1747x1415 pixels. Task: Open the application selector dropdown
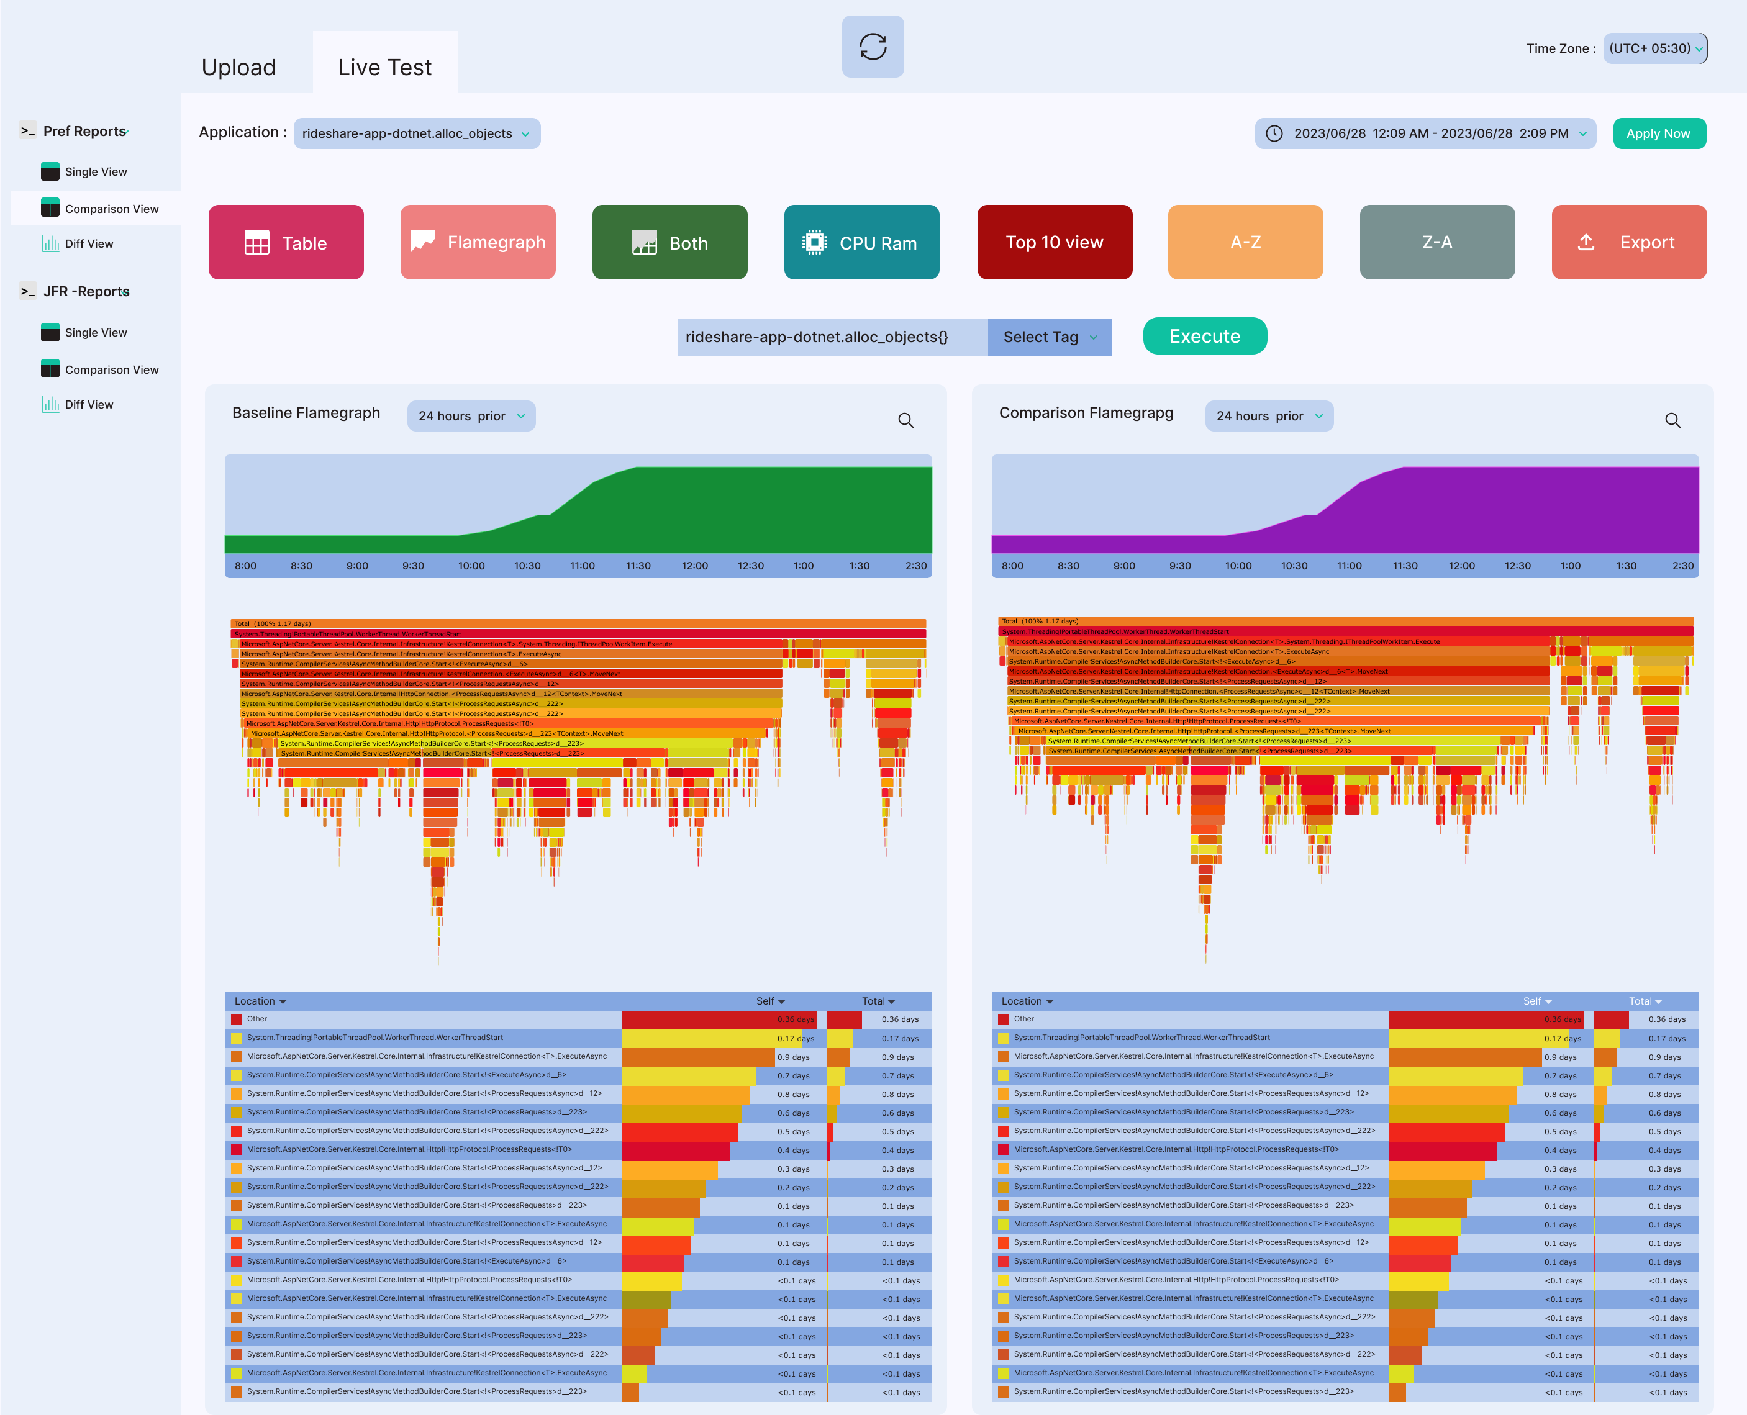pyautogui.click(x=417, y=133)
